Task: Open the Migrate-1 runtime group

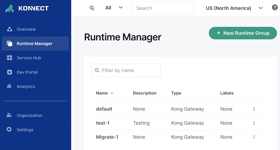Action: [107, 137]
